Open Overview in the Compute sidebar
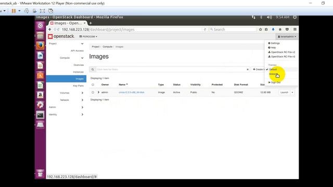The width and height of the screenshot is (333, 187). 79,65
